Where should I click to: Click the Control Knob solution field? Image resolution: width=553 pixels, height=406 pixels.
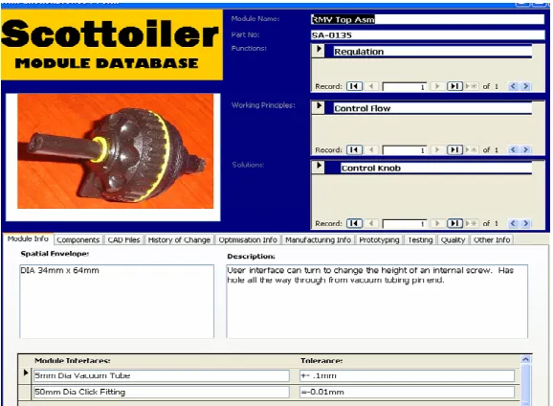436,168
